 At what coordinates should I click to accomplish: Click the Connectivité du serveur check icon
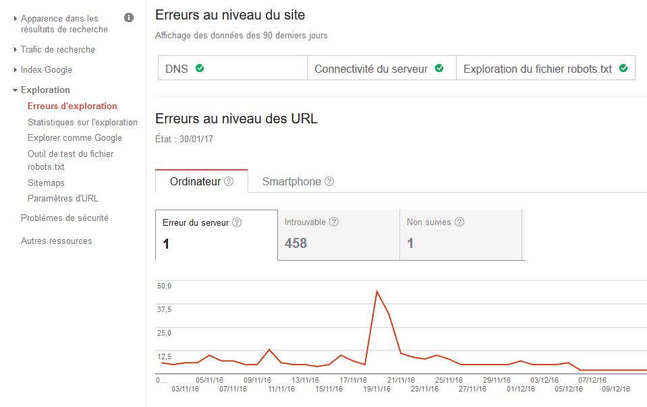[x=440, y=67]
